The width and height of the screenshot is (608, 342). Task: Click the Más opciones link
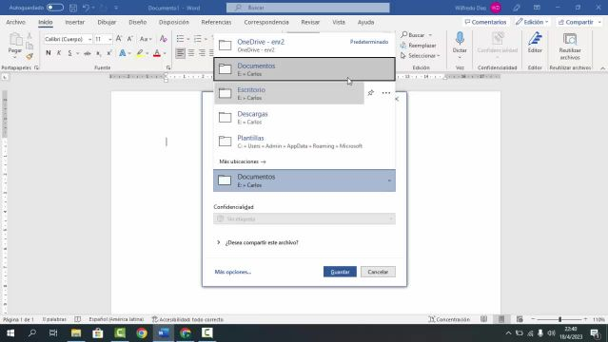click(x=233, y=272)
